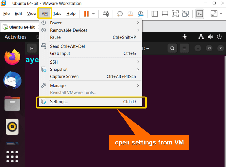This screenshot has width=226, height=167.
Task: Add a new terminal tab button
Action: tap(32, 48)
